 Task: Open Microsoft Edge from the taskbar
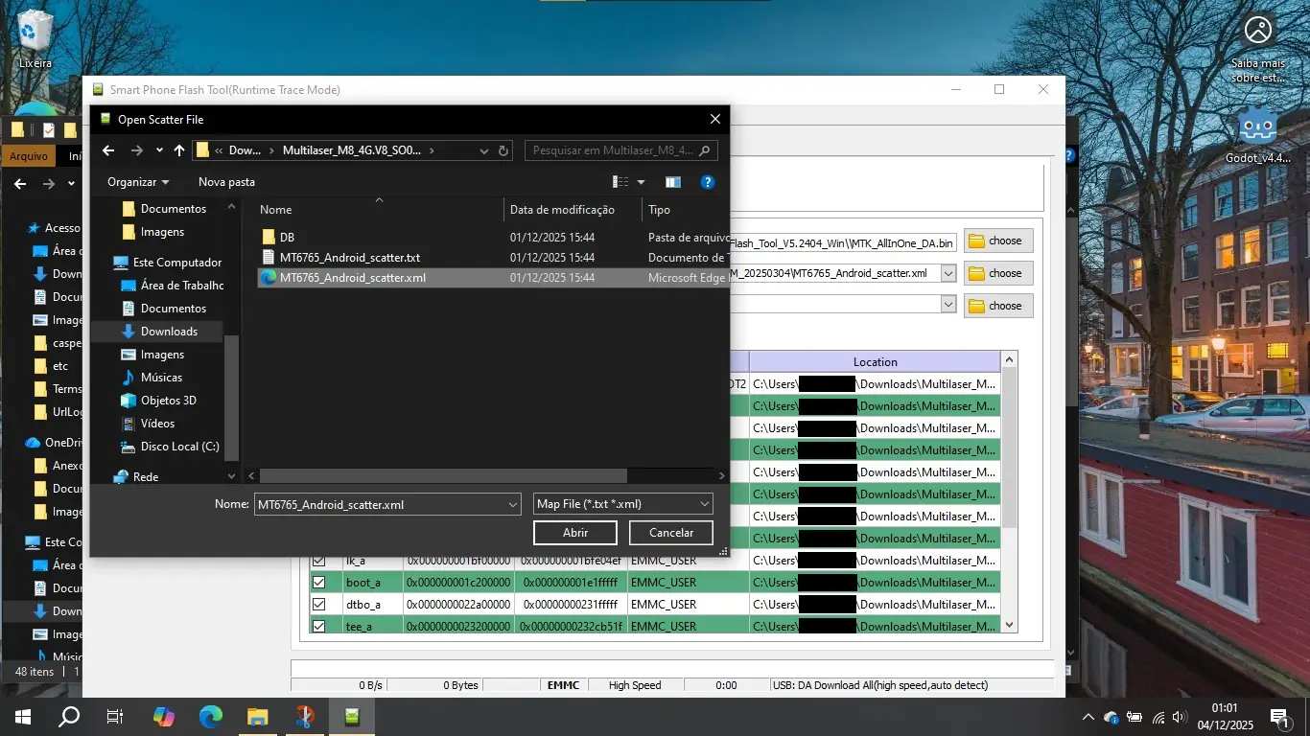[210, 716]
